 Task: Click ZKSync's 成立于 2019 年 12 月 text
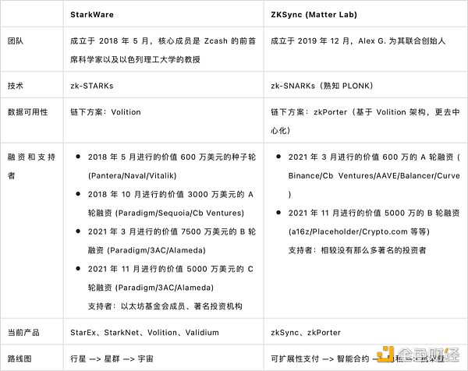[x=310, y=41]
